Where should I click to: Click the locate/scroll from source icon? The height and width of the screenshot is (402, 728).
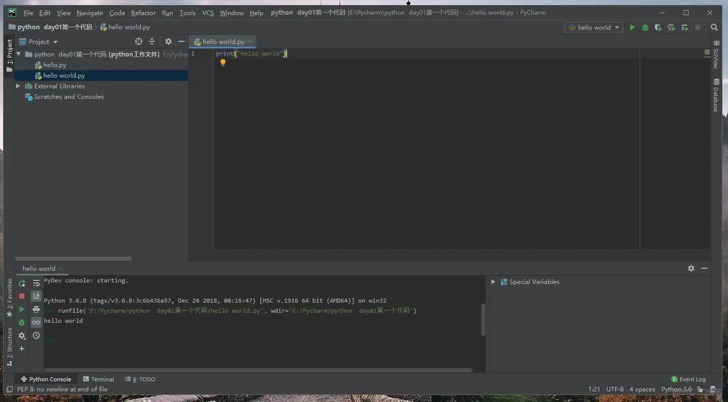tap(138, 41)
